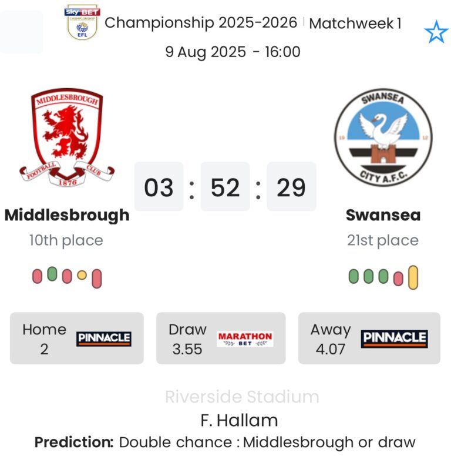Click Middlesbrough's first red form indicator

(x=37, y=276)
